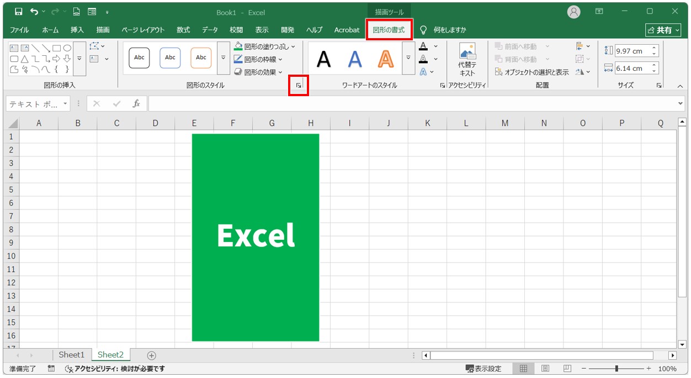Image resolution: width=691 pixels, height=378 pixels.
Task: Open the 図形の塗りつぶし dropdown
Action: point(293,46)
